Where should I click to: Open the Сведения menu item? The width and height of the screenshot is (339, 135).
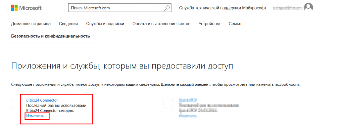(x=68, y=24)
